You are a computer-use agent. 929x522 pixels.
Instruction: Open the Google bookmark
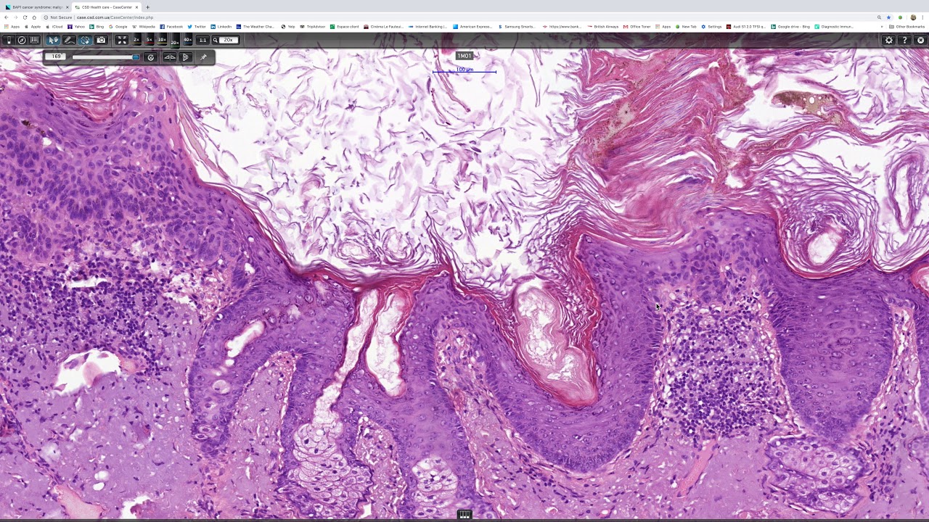pyautogui.click(x=118, y=27)
